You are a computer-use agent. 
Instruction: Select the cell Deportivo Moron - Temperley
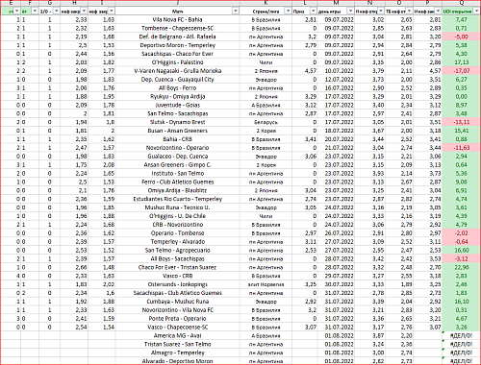point(177,45)
